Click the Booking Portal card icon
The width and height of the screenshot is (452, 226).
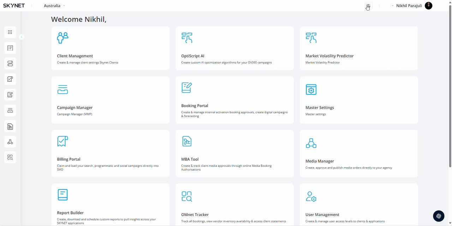tap(187, 87)
